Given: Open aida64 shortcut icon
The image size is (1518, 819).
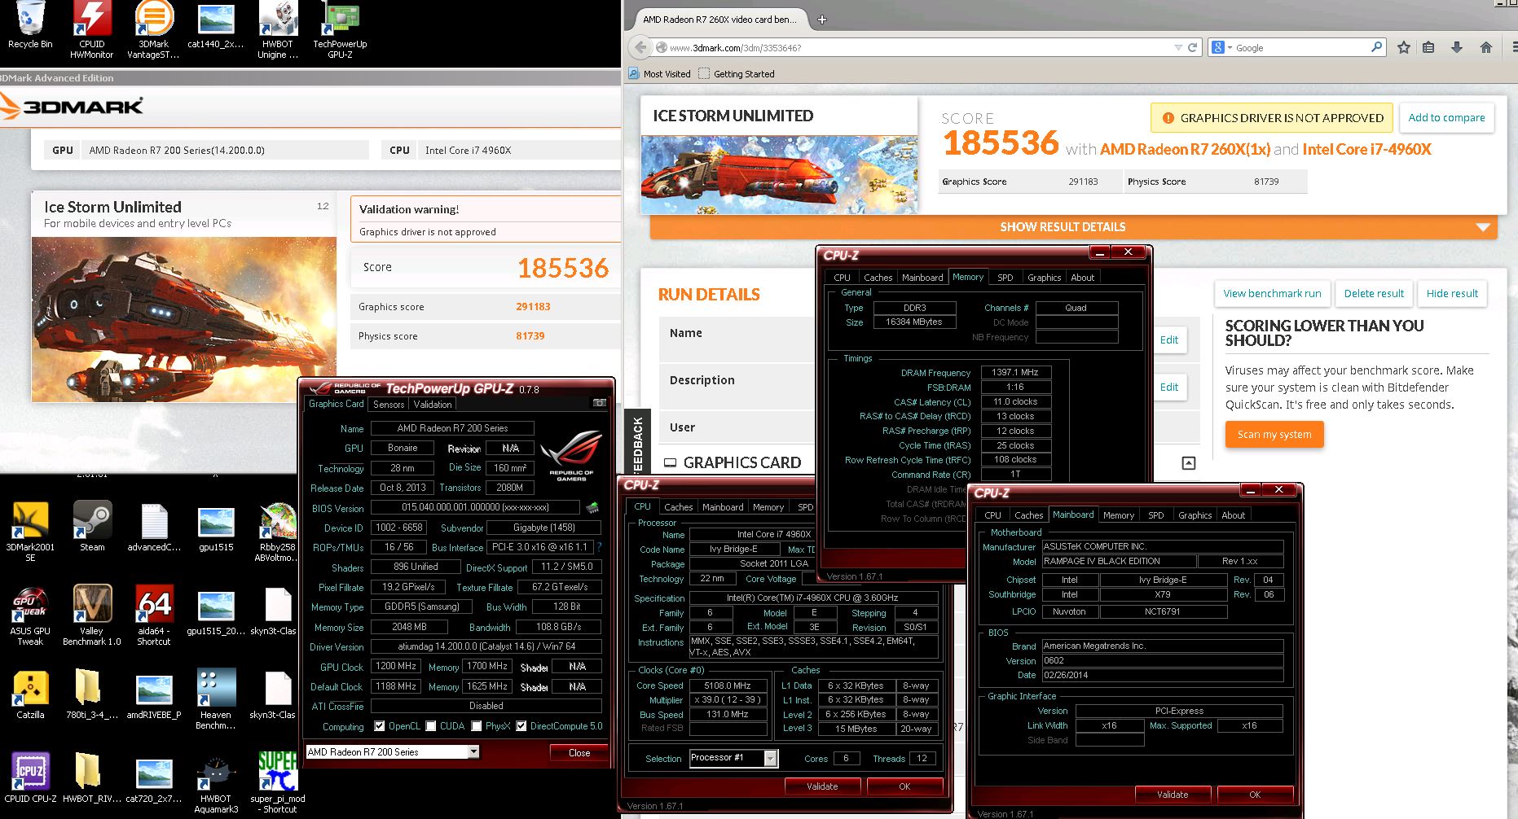Looking at the screenshot, I should [154, 615].
